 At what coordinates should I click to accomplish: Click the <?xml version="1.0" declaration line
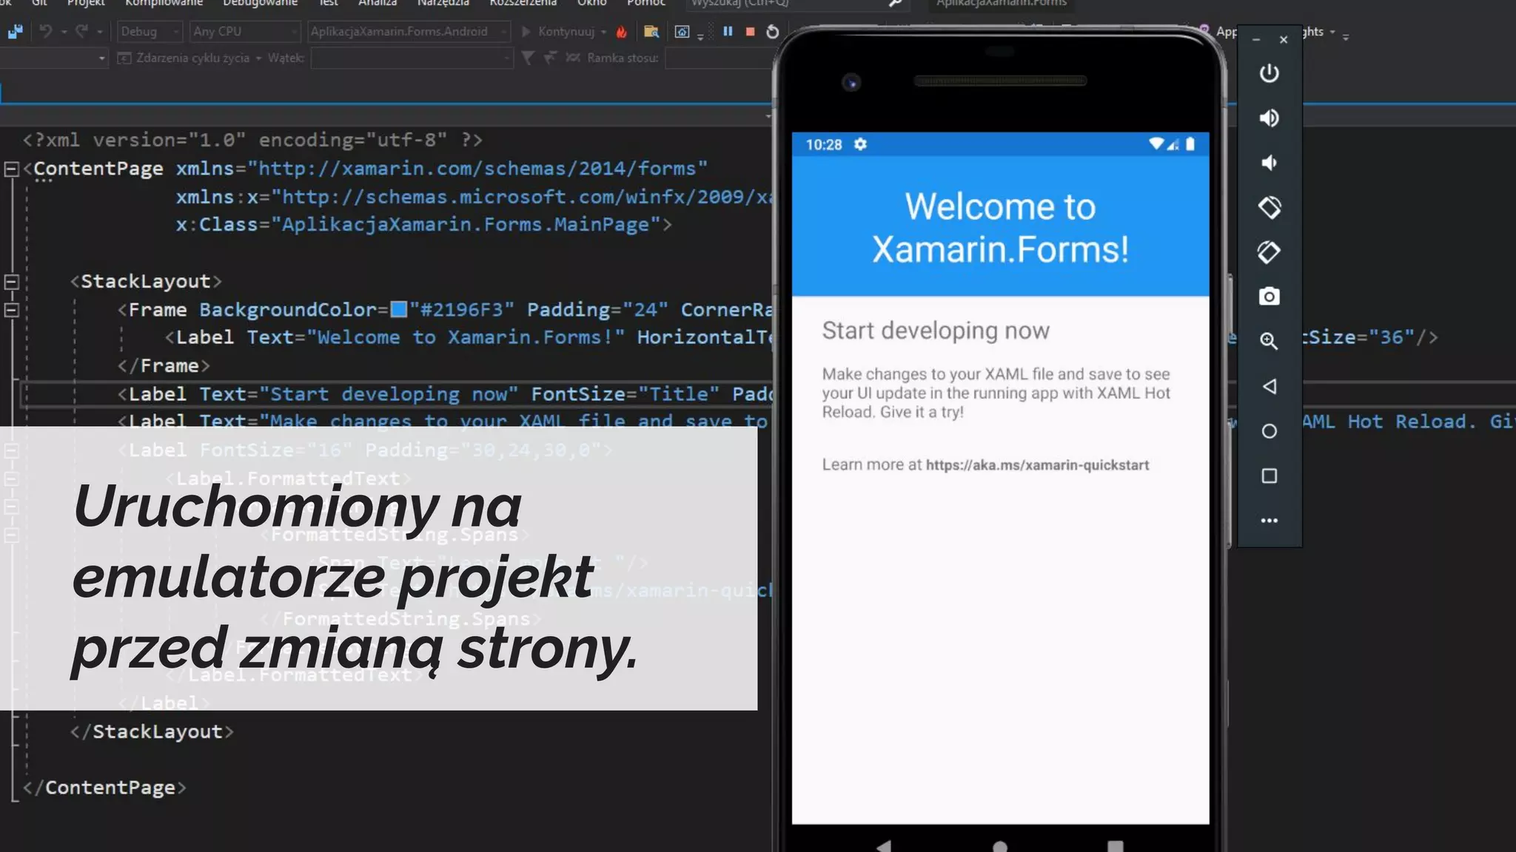pos(252,140)
